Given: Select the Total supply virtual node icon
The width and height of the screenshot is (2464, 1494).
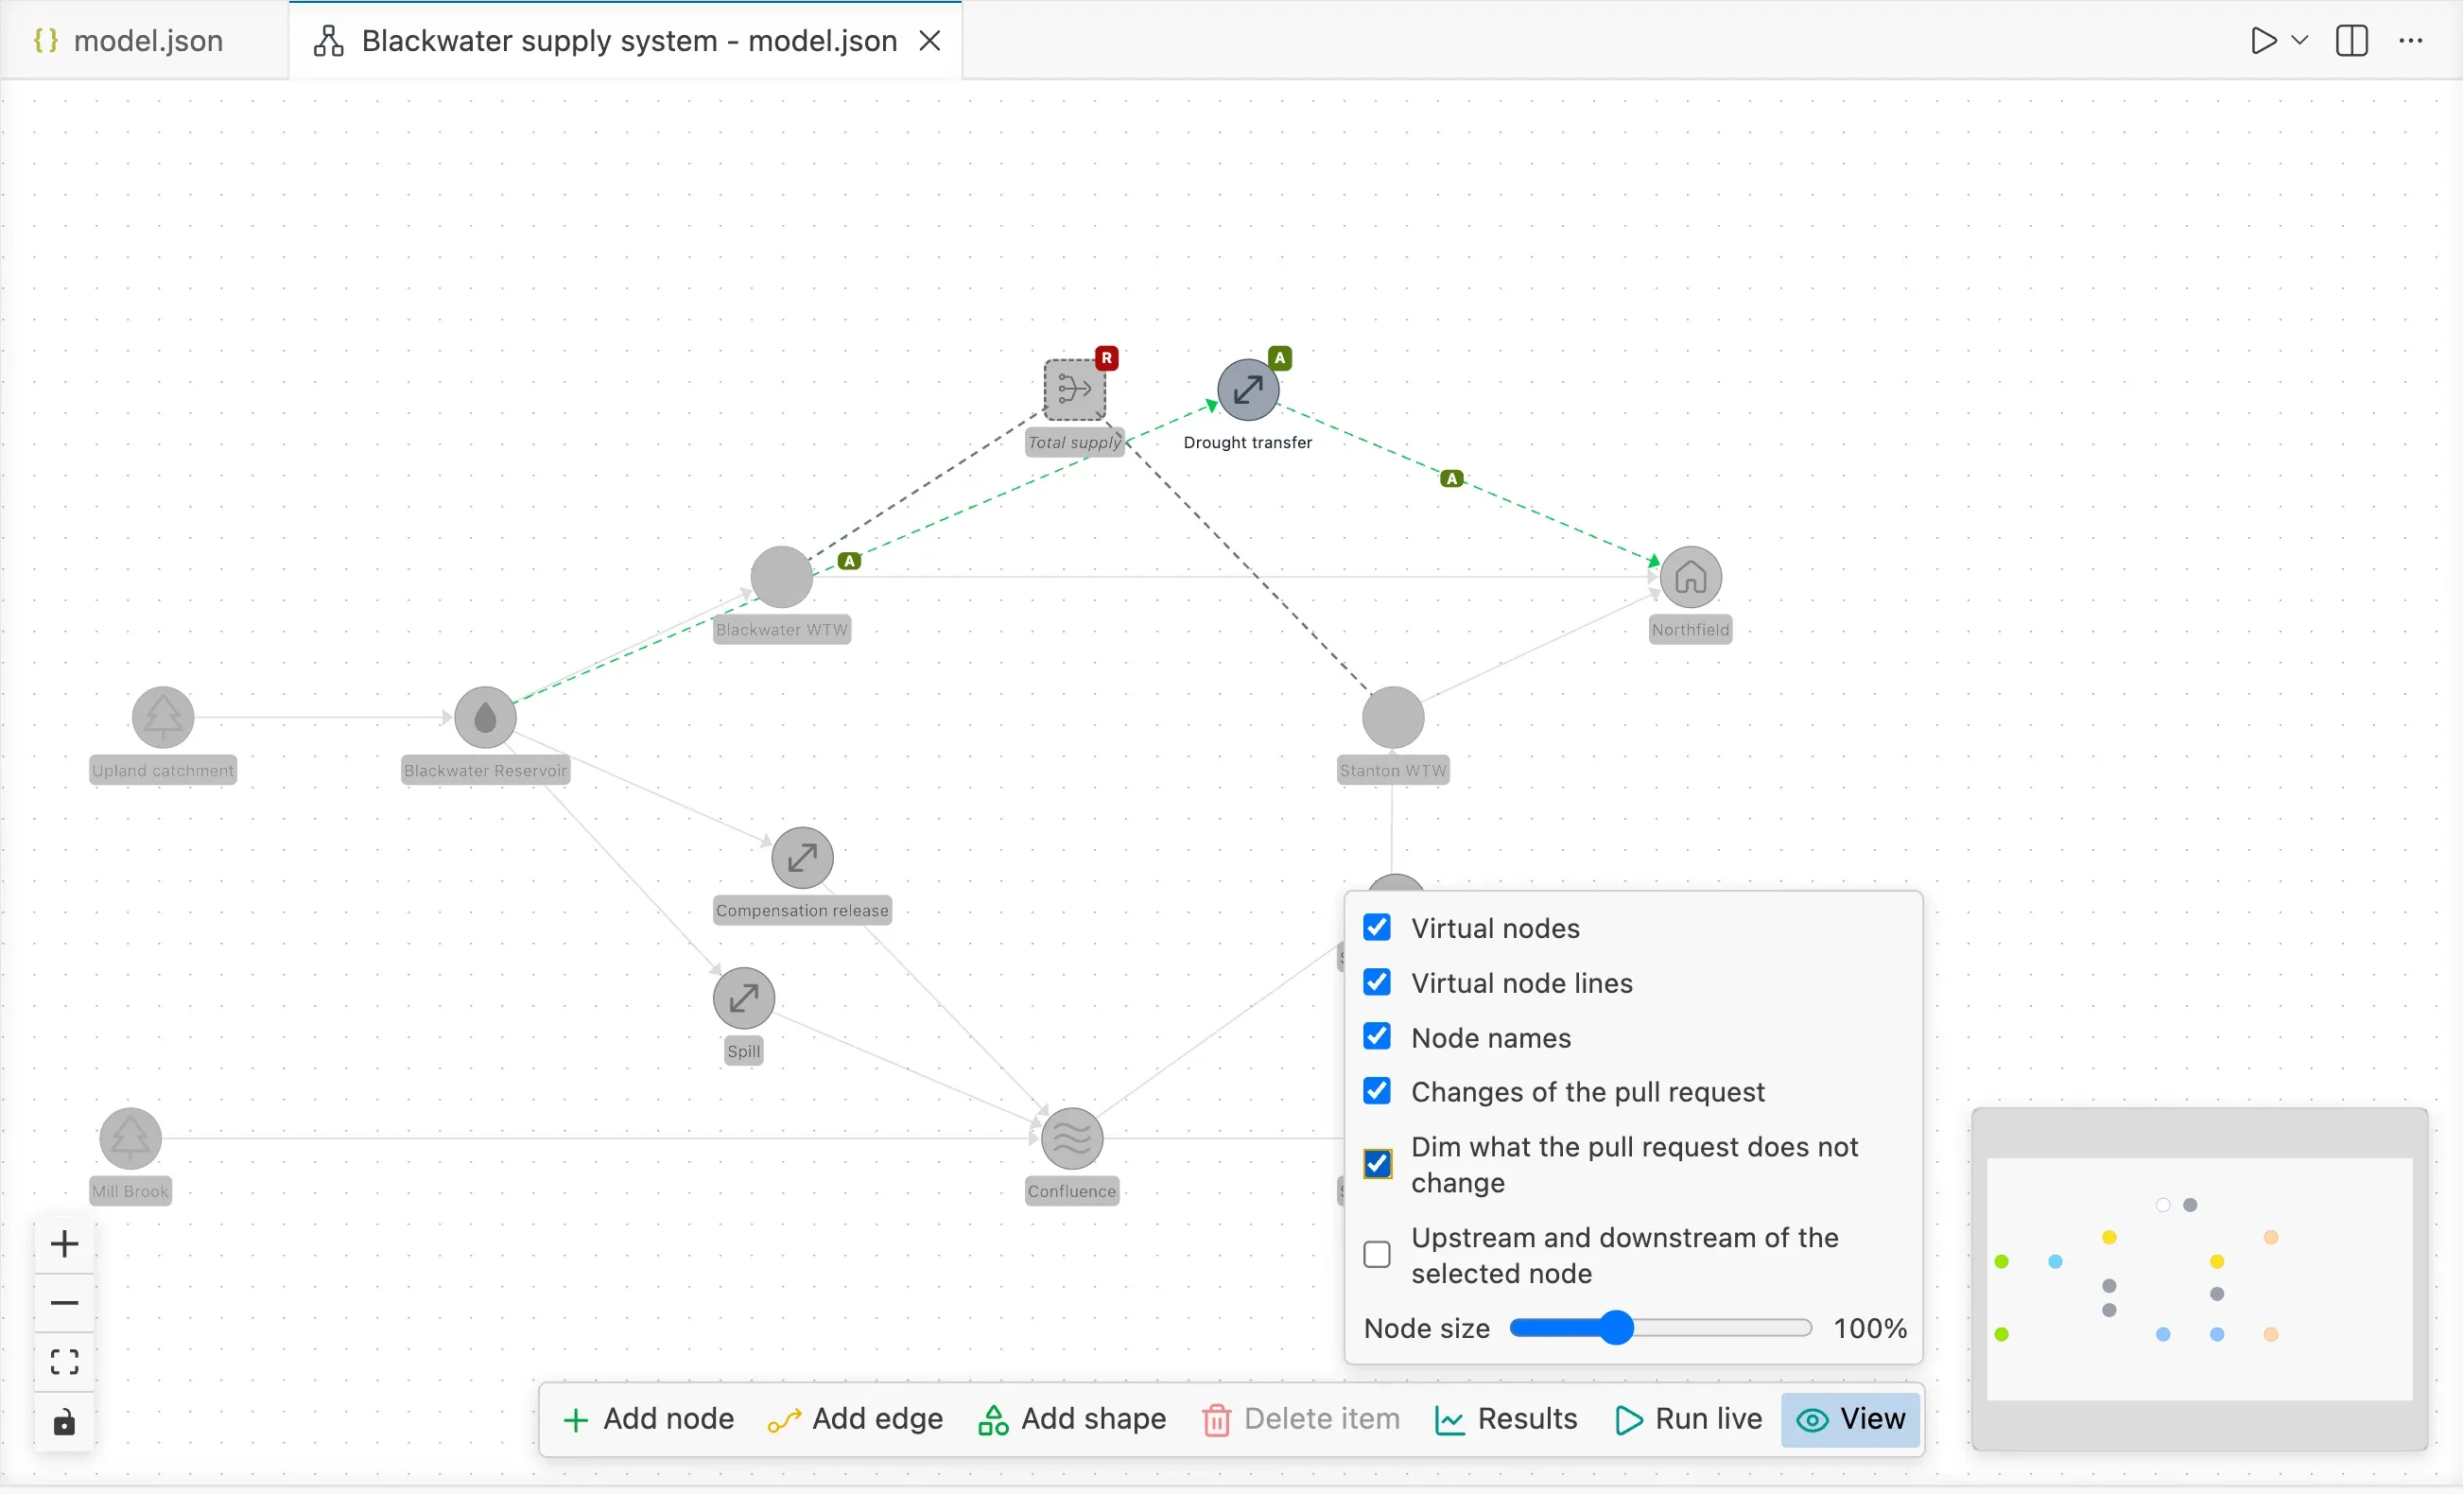Looking at the screenshot, I should tap(1075, 389).
